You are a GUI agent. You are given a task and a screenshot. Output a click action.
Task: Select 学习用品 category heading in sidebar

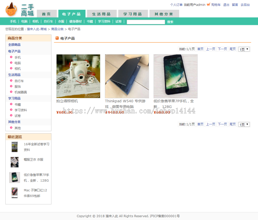14,98
